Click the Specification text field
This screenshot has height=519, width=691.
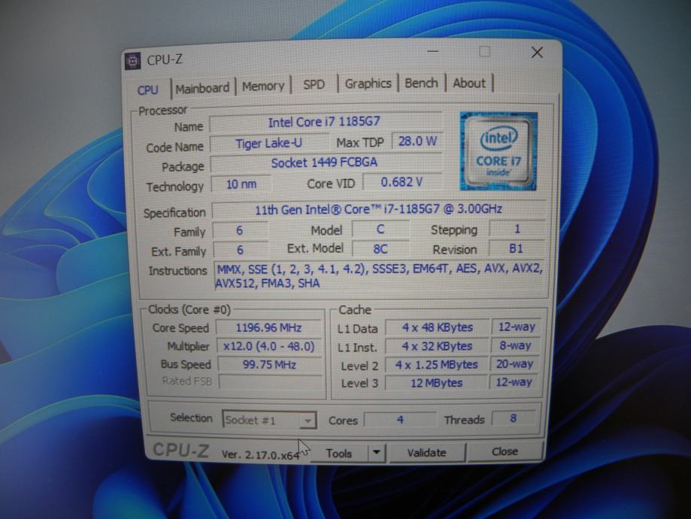click(377, 210)
